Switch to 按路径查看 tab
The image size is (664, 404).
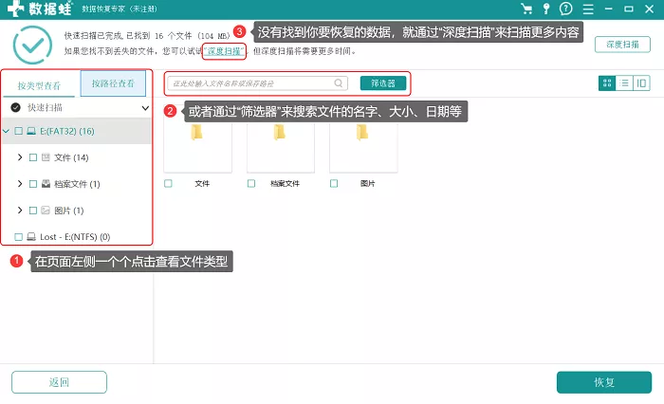click(113, 83)
